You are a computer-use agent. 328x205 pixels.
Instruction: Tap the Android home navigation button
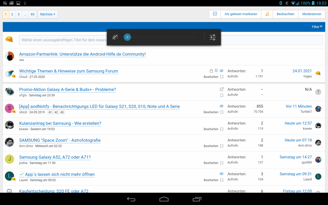point(164,199)
